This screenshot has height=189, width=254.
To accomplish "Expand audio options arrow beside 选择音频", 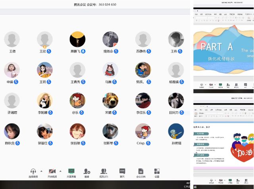I will [x=41, y=171].
